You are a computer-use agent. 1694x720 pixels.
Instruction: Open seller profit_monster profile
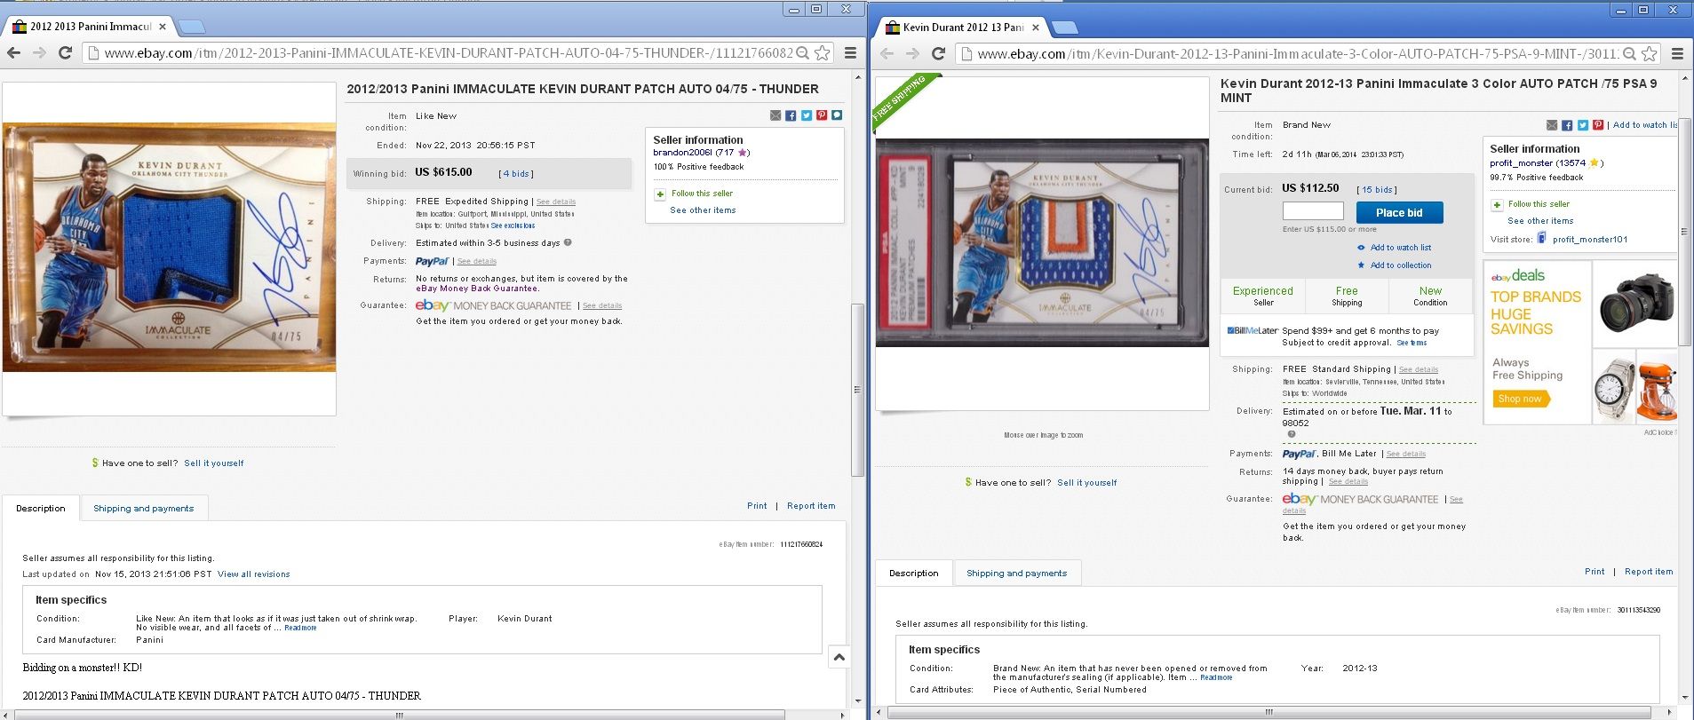pyautogui.click(x=1522, y=163)
